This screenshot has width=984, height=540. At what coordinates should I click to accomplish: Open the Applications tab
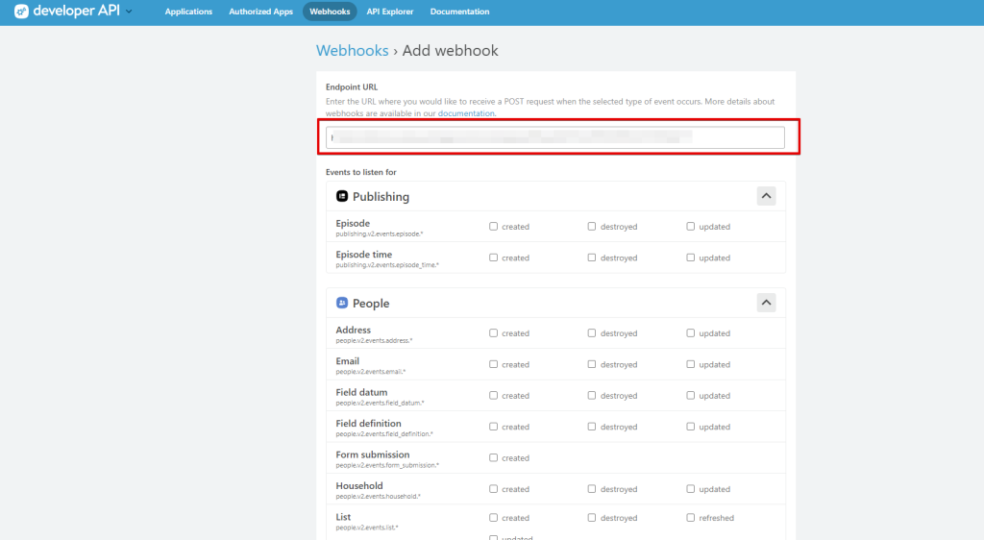coord(188,12)
